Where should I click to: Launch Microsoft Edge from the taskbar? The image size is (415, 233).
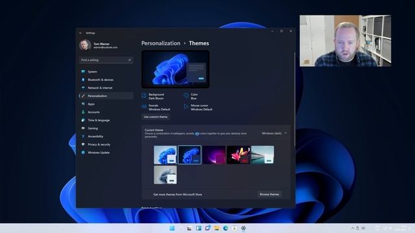point(226,228)
